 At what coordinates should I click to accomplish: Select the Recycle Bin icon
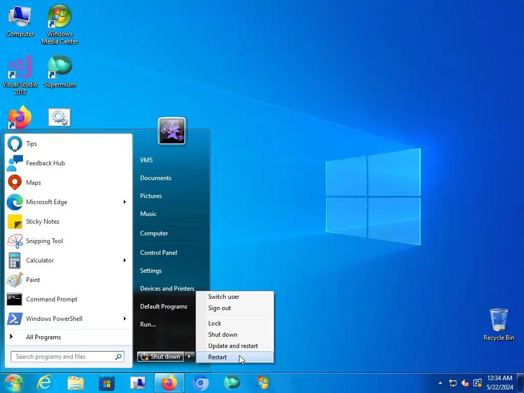pos(498,324)
